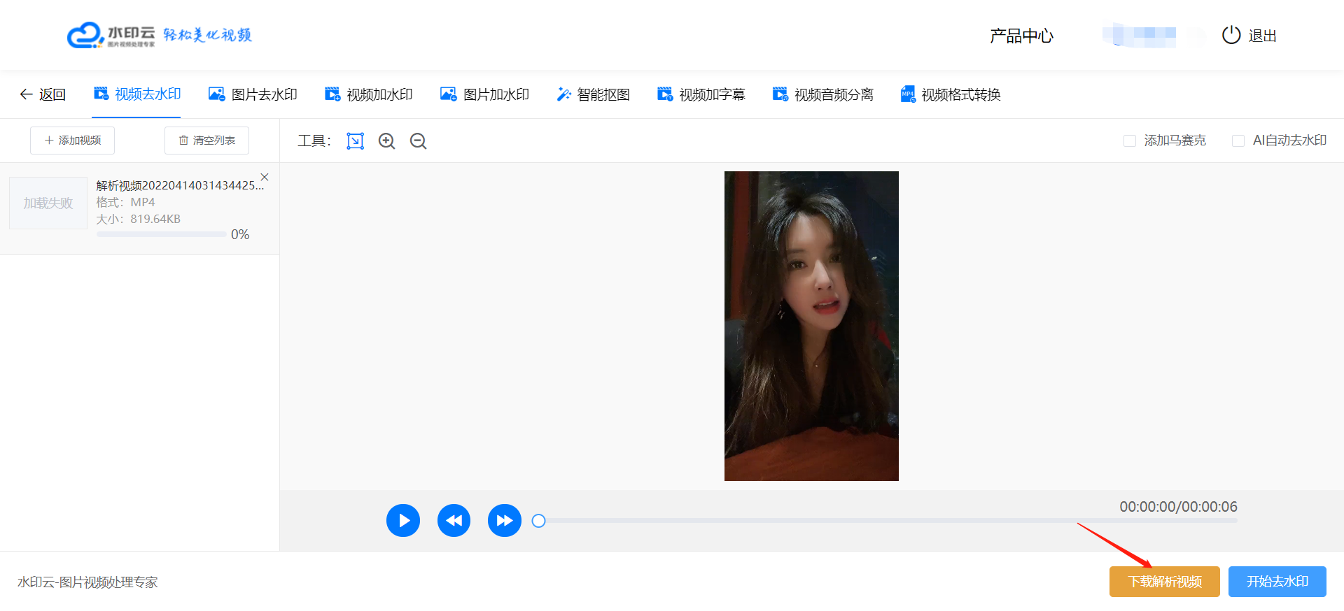Open the 智能抠图 tab
Screen dimensions: 1344x611
click(x=593, y=94)
